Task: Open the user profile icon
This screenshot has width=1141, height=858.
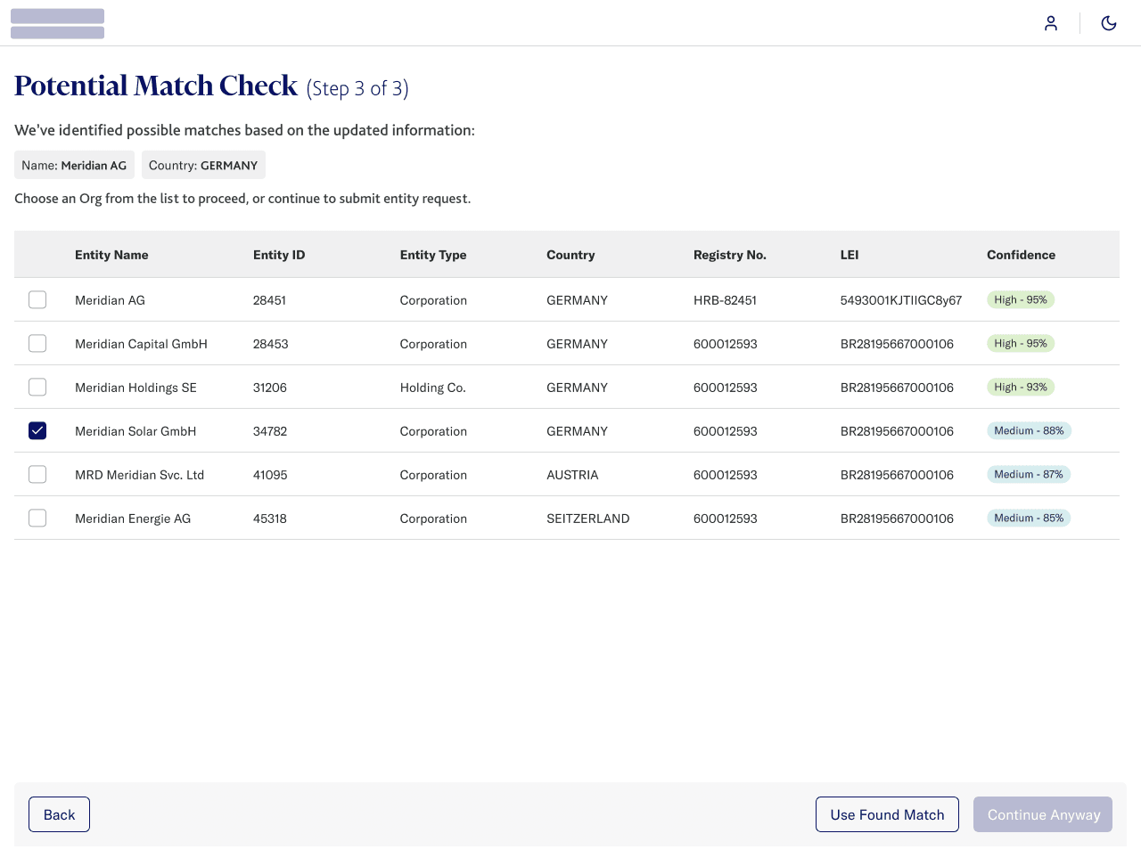Action: [x=1051, y=23]
